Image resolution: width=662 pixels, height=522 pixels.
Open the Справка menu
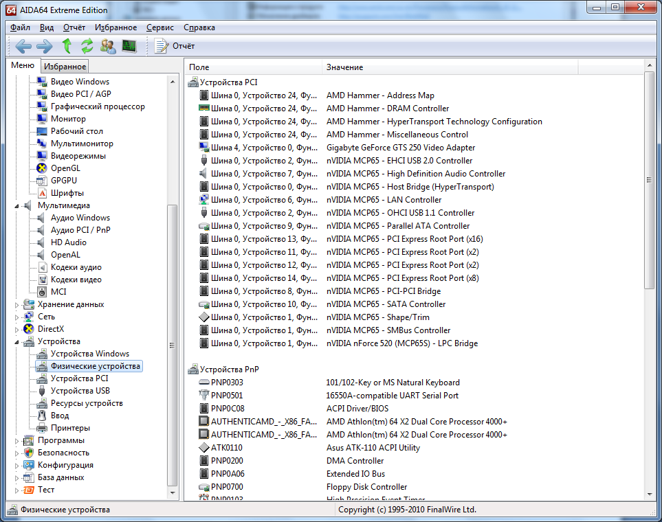199,27
